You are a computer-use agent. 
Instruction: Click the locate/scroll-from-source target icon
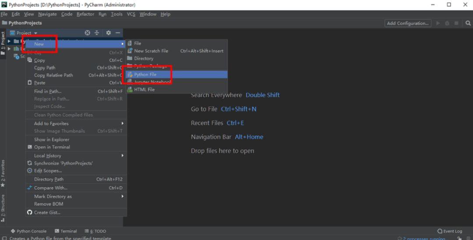point(88,32)
